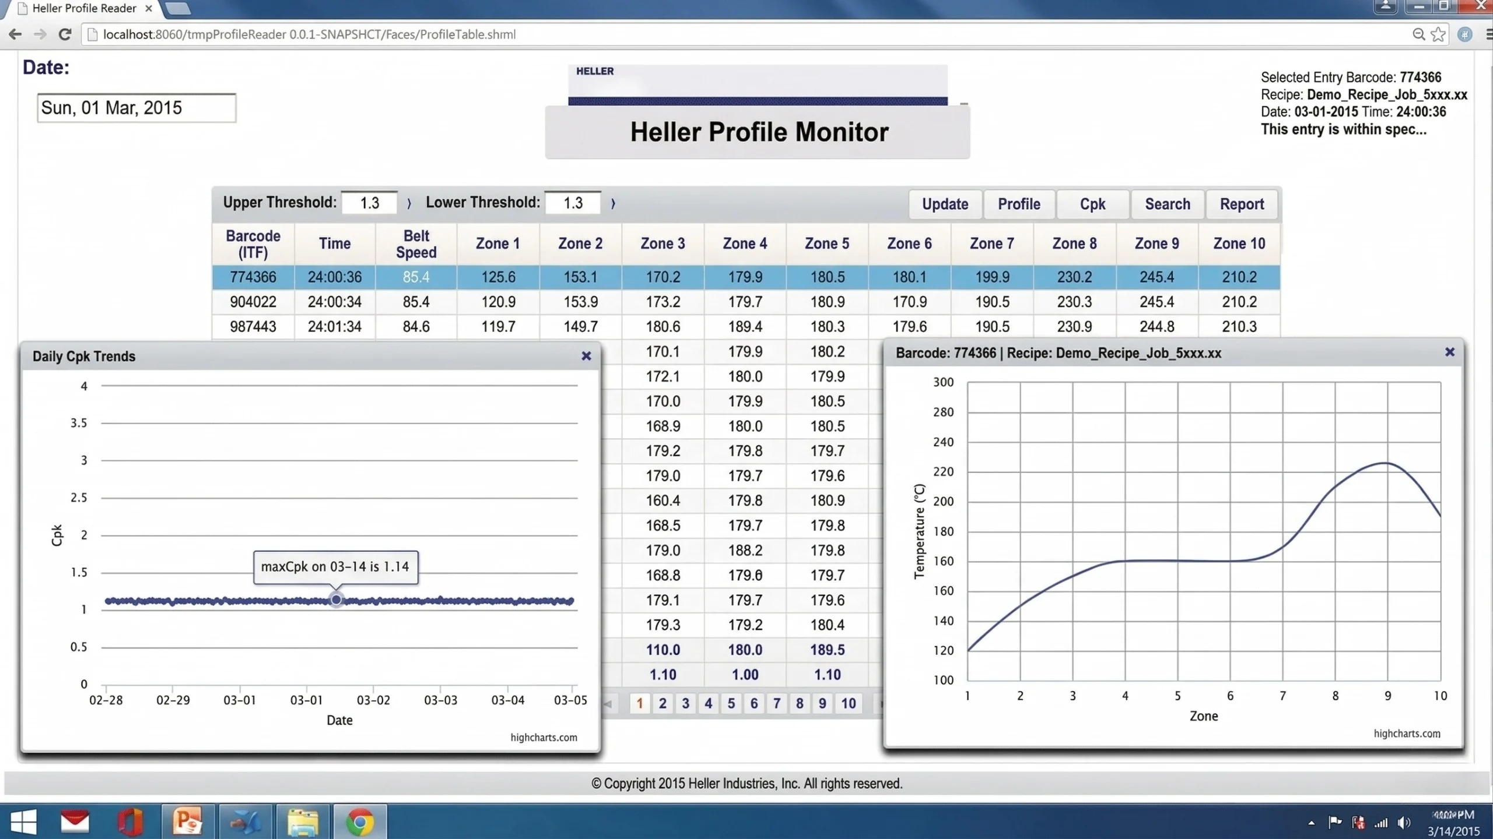
Task: Click the Report button
Action: (1242, 204)
